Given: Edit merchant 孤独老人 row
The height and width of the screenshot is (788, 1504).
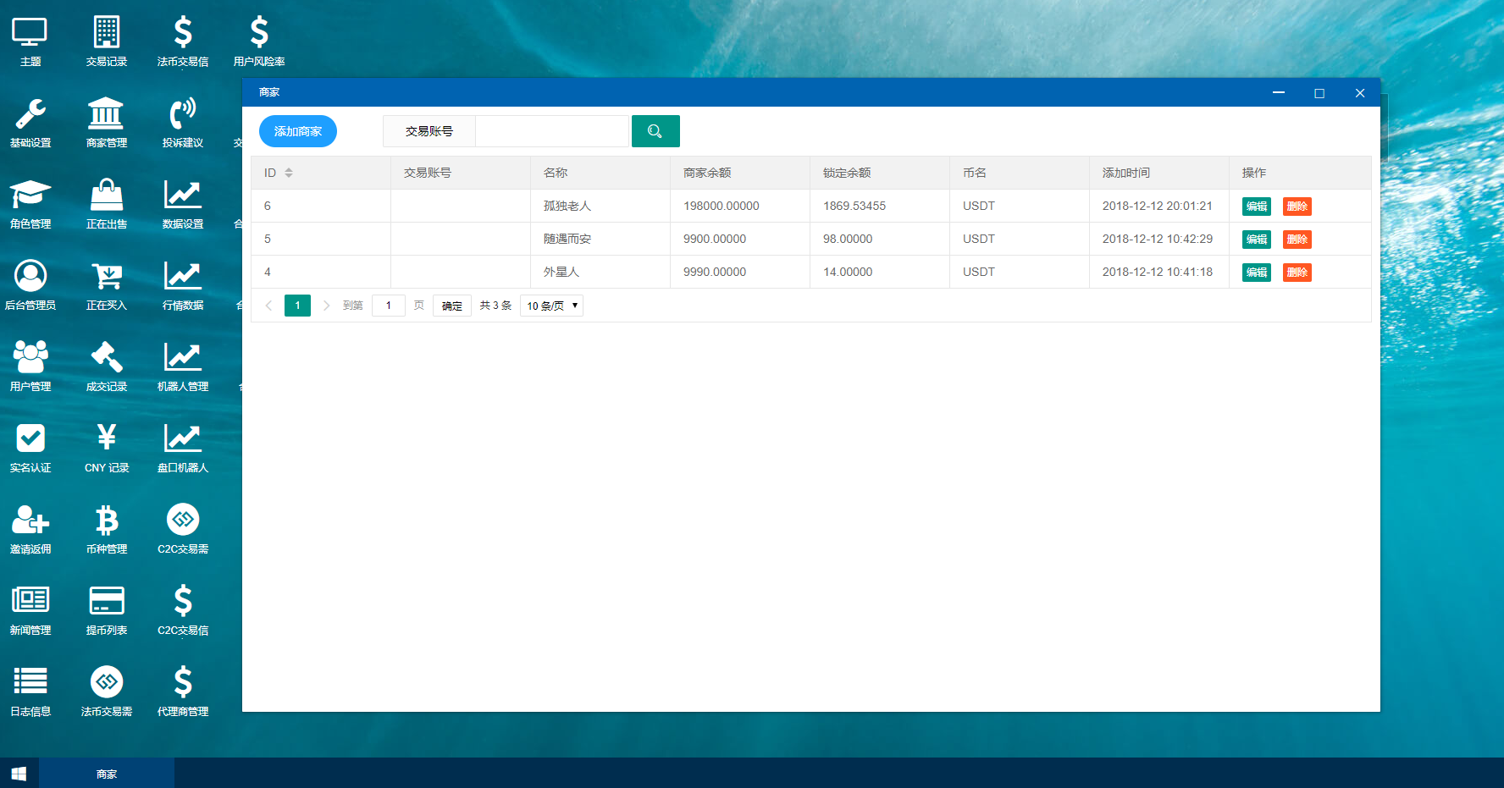Looking at the screenshot, I should pos(1257,207).
